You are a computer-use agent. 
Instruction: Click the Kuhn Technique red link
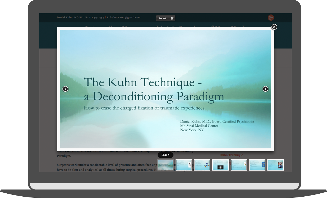[x=231, y=155]
